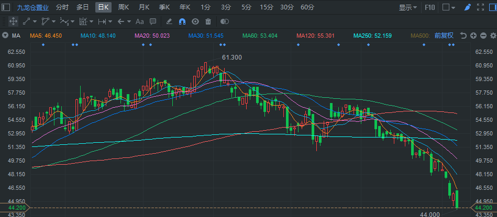
Task: Toggle the magnet snap mode
Action: [x=182, y=21]
